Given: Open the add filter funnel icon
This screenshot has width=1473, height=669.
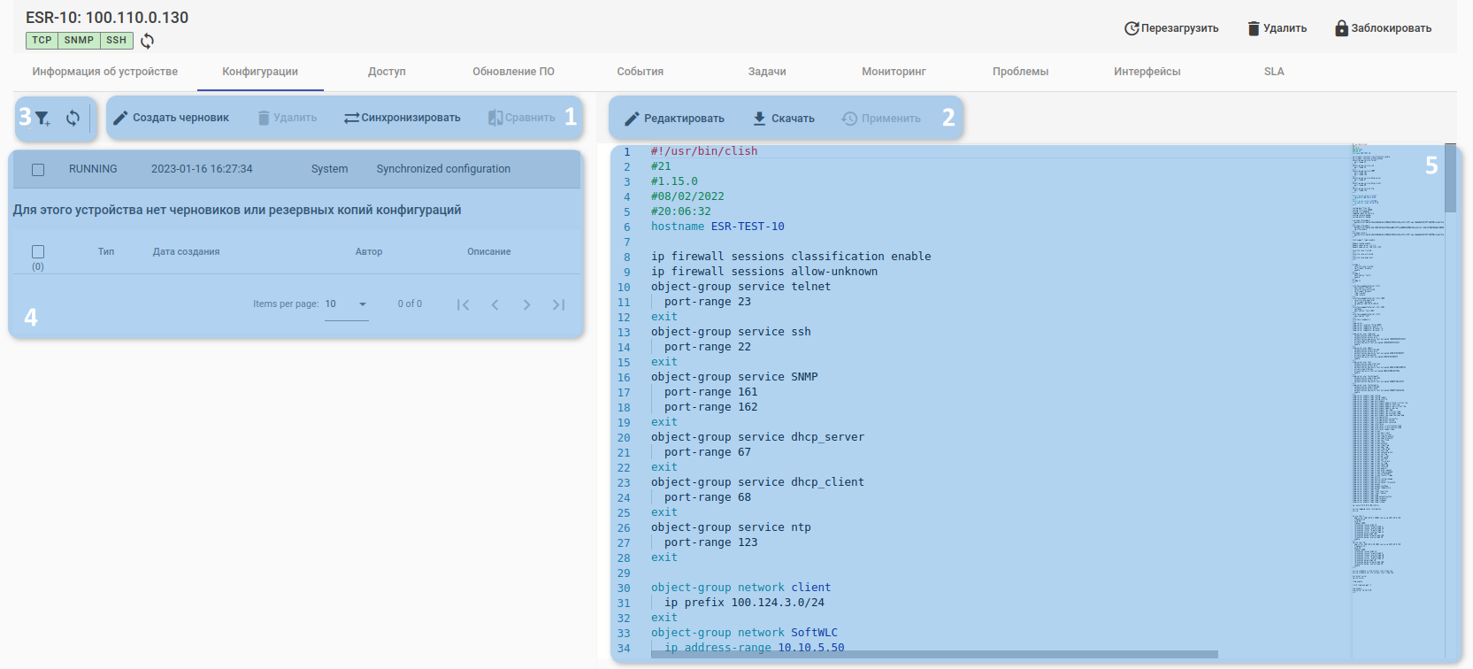Looking at the screenshot, I should (42, 118).
